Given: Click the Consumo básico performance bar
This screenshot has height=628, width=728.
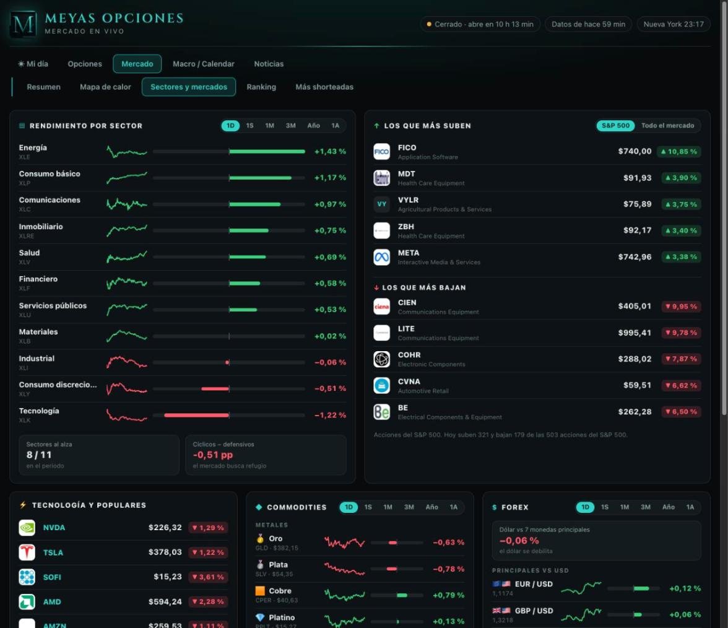Looking at the screenshot, I should pos(229,178).
